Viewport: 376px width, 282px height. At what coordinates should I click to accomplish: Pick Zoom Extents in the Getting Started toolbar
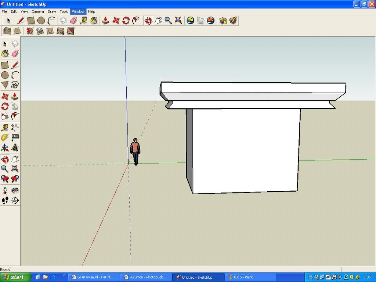click(178, 21)
